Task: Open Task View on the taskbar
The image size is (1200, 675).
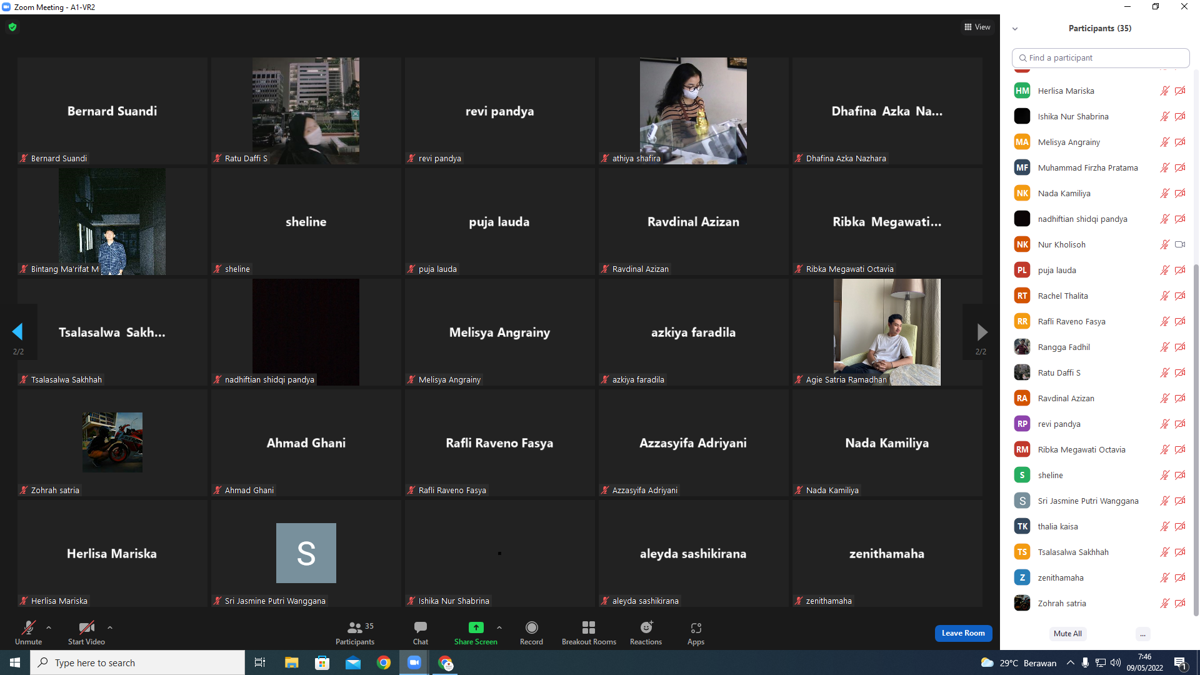Action: [x=260, y=662]
